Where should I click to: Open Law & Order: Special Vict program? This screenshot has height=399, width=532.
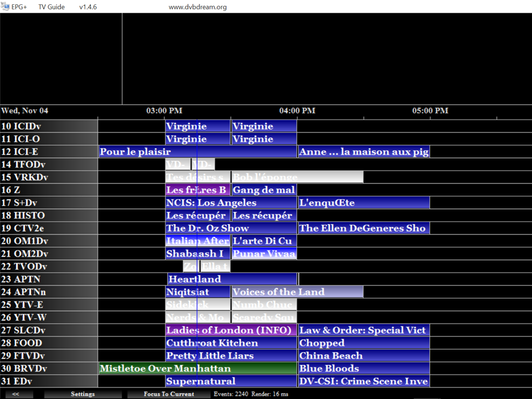(x=364, y=330)
